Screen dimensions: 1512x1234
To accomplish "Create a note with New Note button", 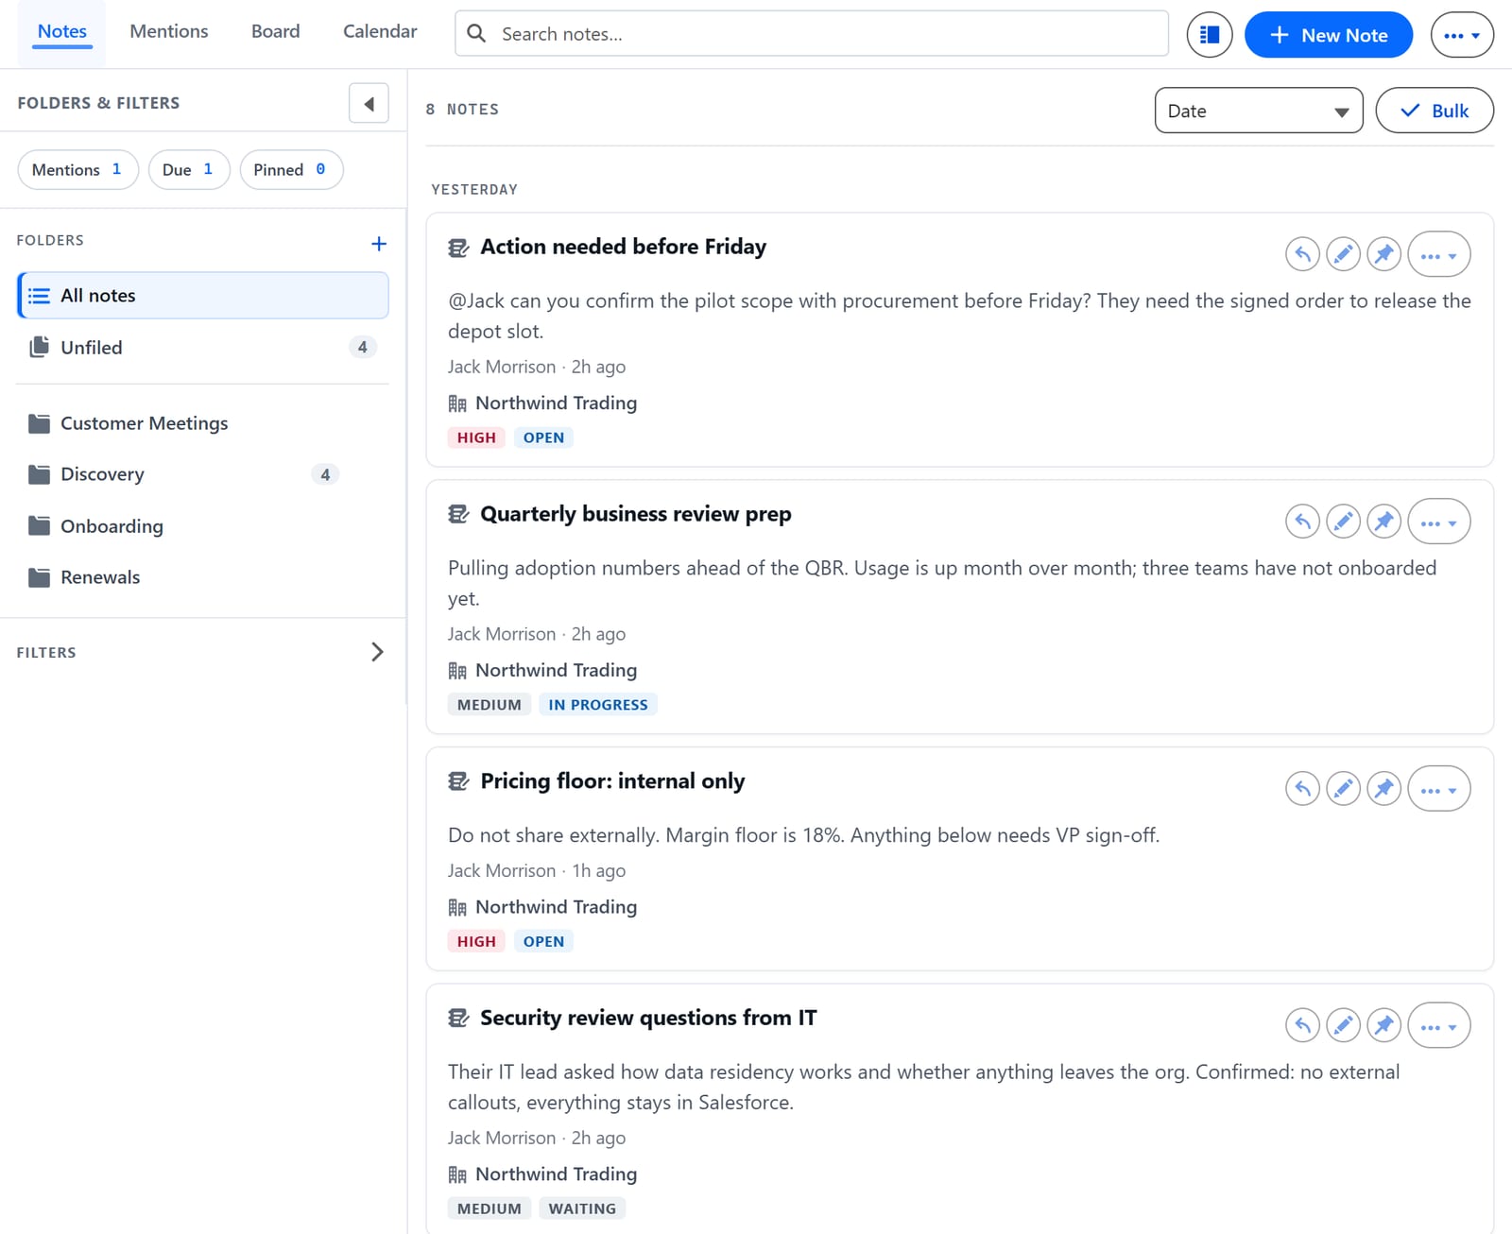I will pos(1329,35).
